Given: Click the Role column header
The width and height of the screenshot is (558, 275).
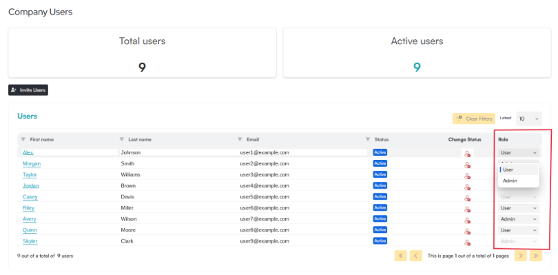Looking at the screenshot, I should click(503, 139).
